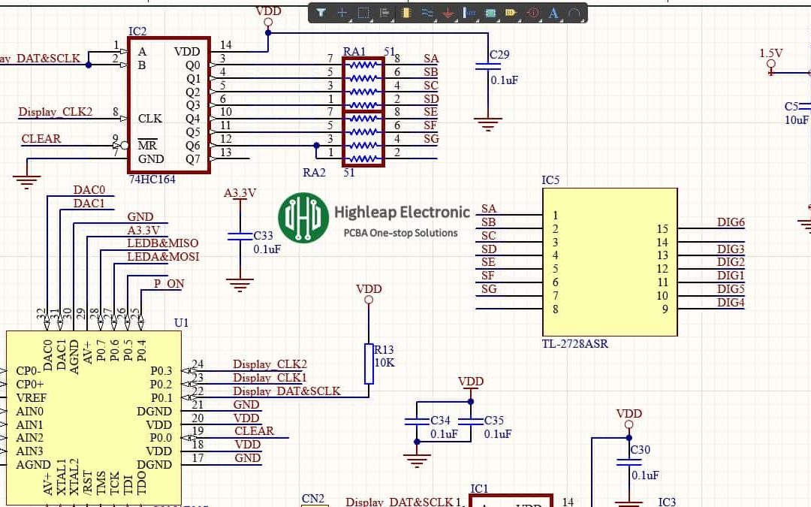Click the R13 designator text
Screen dimensions: 811x507
384,350
